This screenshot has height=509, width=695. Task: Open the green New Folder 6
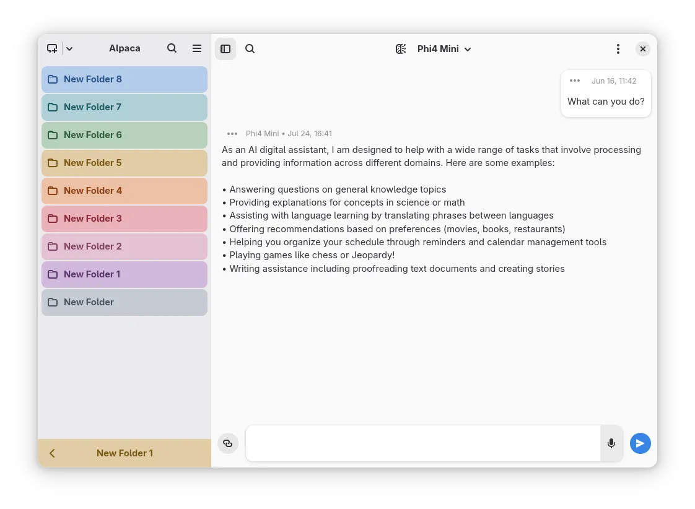click(125, 135)
